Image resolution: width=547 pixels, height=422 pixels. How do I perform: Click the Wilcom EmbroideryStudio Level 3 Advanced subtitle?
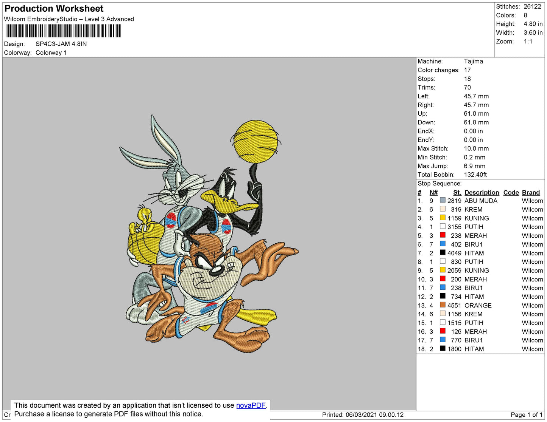tap(69, 19)
